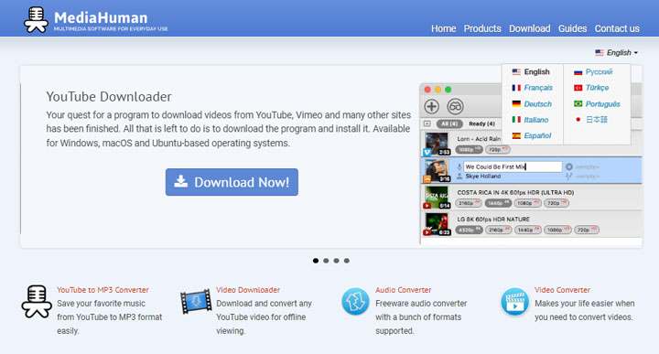
Task: Click the French flag icon
Action: tap(516, 88)
